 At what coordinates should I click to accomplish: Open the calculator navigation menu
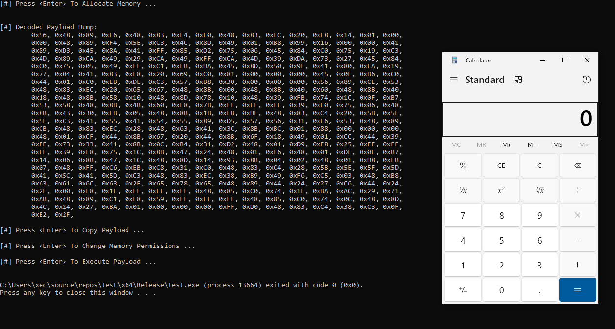tap(454, 79)
